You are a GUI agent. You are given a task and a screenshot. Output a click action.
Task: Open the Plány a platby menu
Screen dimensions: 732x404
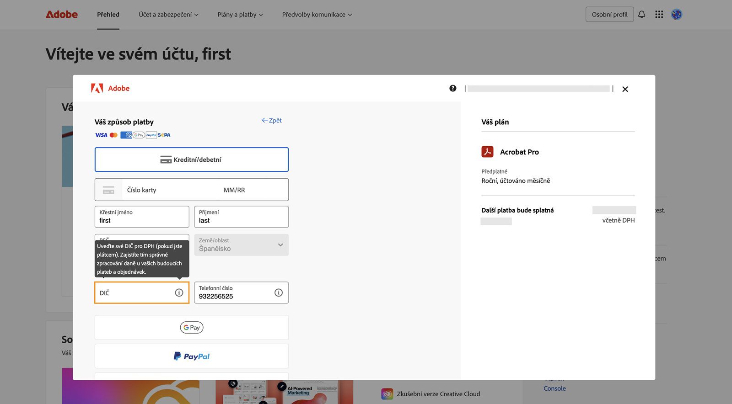tap(240, 15)
